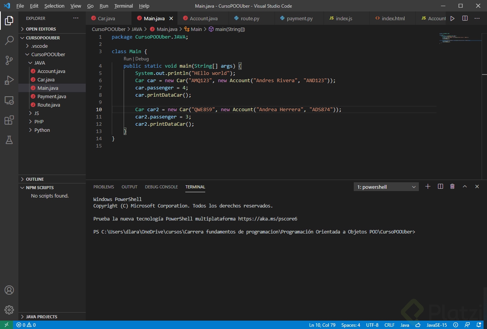Open the Accounts menu icon

(x=9, y=290)
